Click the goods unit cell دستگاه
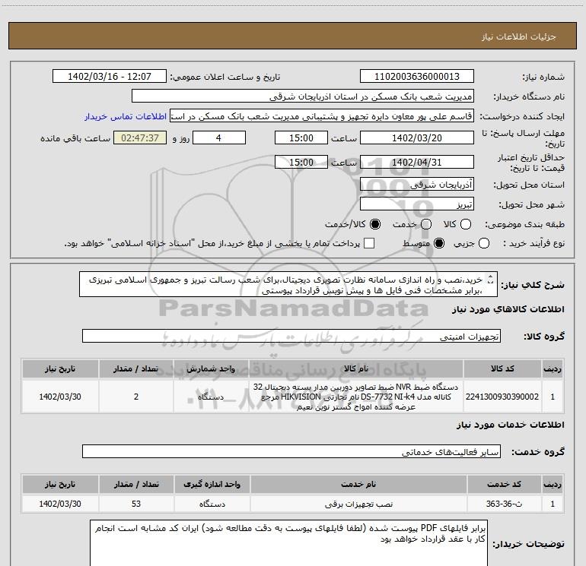This screenshot has width=586, height=566. (x=211, y=397)
